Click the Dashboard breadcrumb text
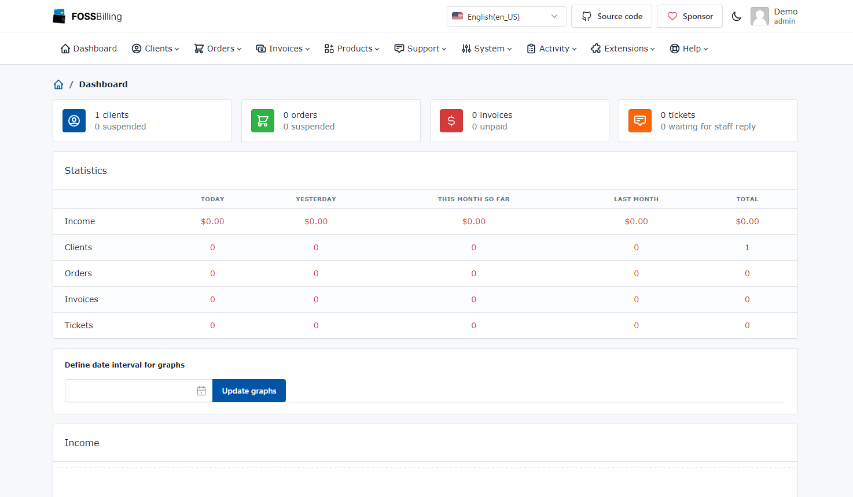 point(104,84)
